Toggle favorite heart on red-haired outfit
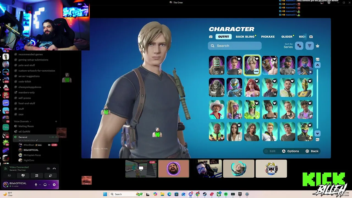The image size is (352, 198). point(257,81)
